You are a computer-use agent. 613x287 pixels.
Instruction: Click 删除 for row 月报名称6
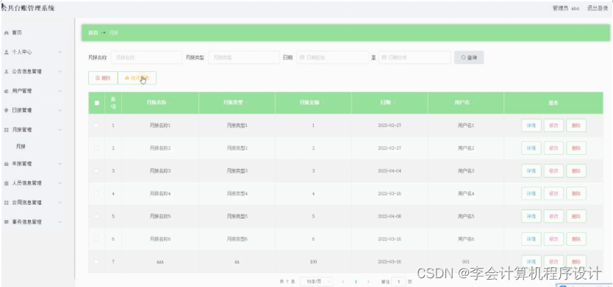[576, 239]
